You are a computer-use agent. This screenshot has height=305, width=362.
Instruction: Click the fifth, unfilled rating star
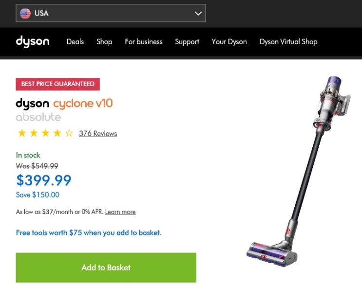69,133
